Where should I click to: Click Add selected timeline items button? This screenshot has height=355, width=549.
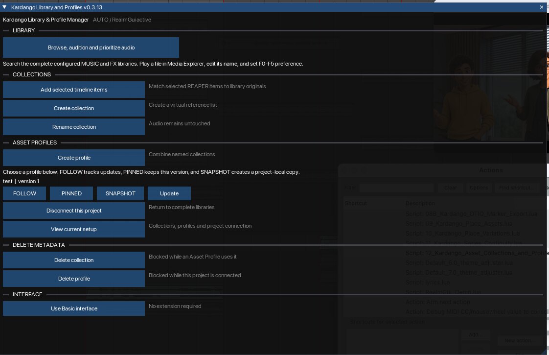point(74,90)
